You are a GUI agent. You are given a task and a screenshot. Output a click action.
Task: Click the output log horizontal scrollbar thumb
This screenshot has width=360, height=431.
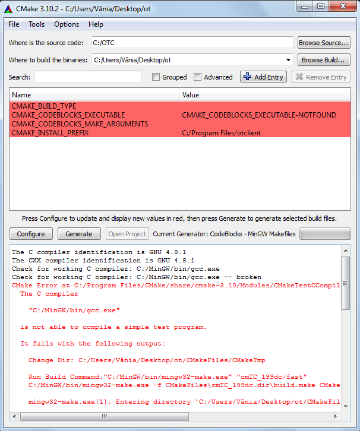click(105, 416)
